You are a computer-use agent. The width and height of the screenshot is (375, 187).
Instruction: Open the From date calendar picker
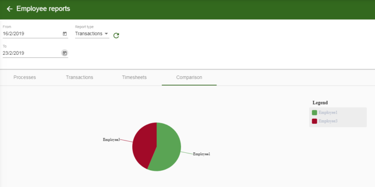tap(65, 34)
